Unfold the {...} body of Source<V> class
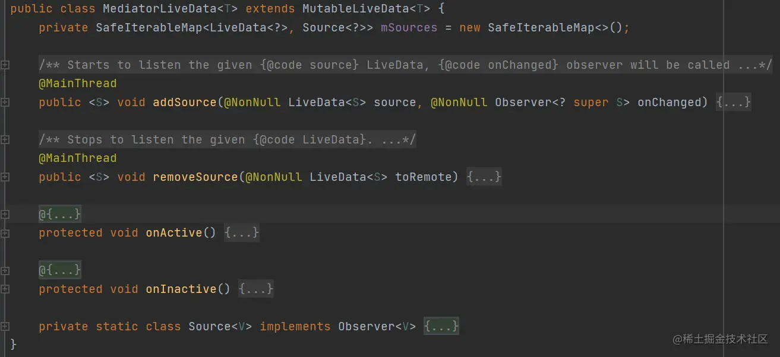Viewport: 780px width, 357px height. [441, 327]
